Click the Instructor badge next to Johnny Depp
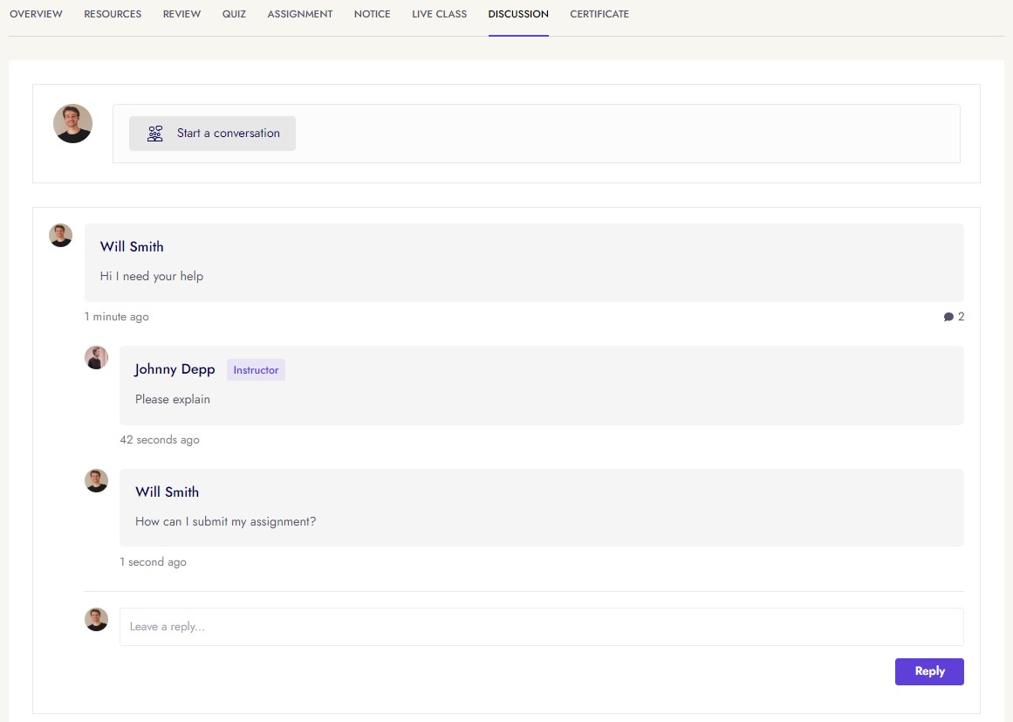The height and width of the screenshot is (722, 1013). pos(256,370)
